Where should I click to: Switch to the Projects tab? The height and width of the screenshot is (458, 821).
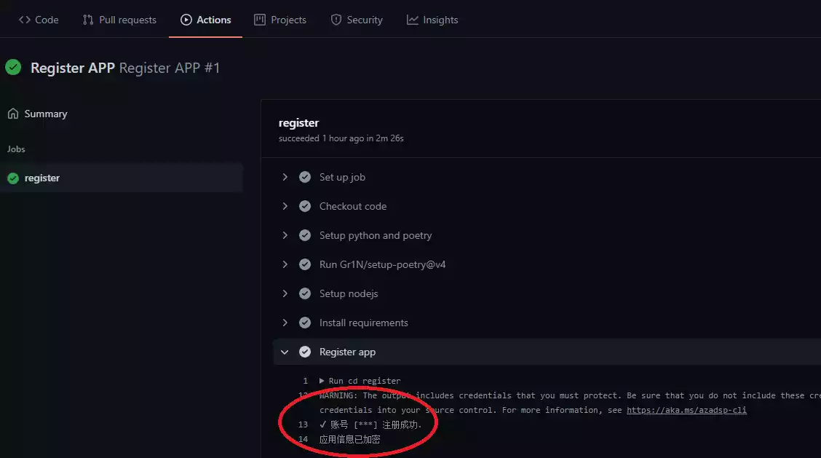tap(280, 20)
